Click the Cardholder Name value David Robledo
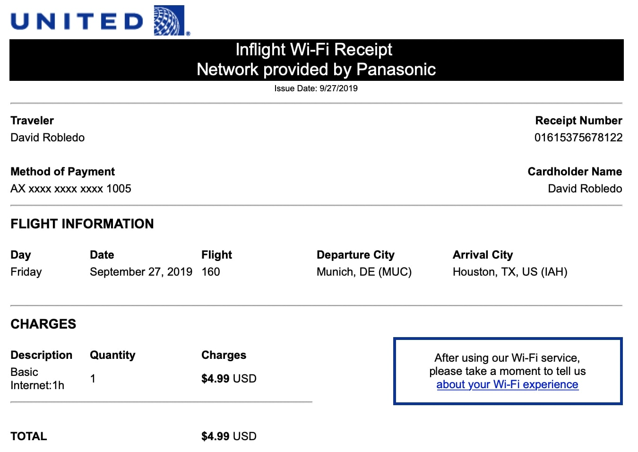The height and width of the screenshot is (452, 638). 585,189
